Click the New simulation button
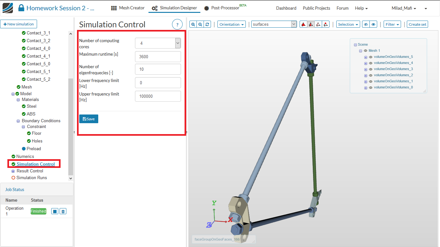Screen dimensions: 440x247 pyautogui.click(x=19, y=24)
